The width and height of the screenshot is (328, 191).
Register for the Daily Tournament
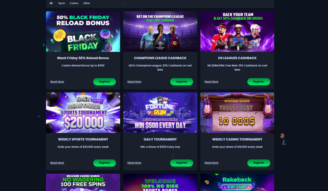tap(182, 163)
